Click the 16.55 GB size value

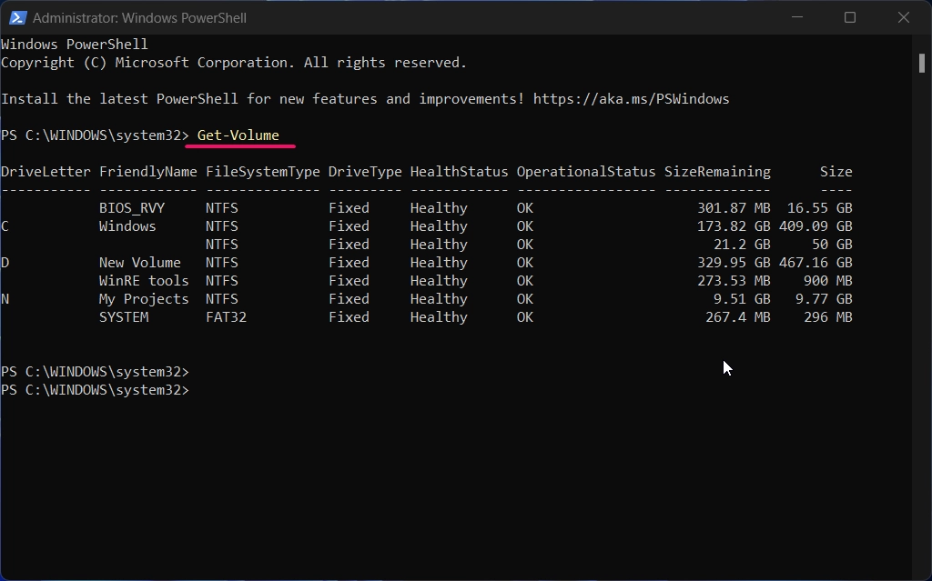(820, 208)
